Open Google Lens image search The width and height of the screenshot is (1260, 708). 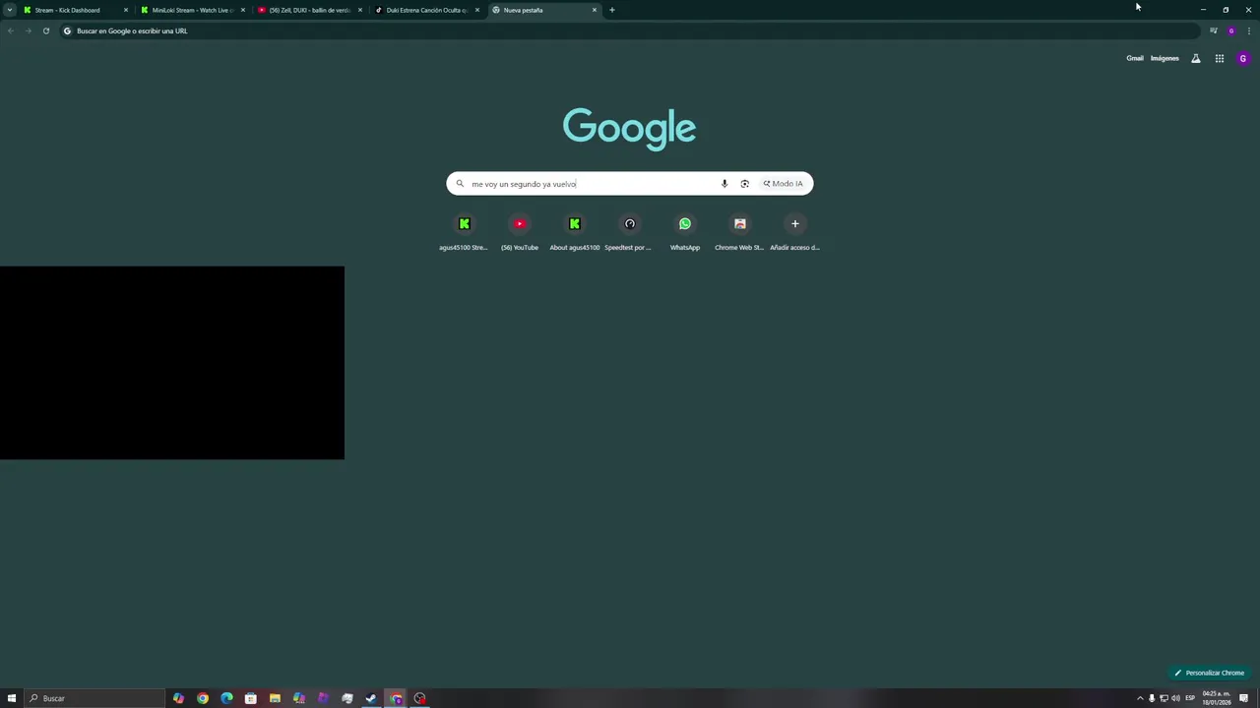tap(744, 184)
